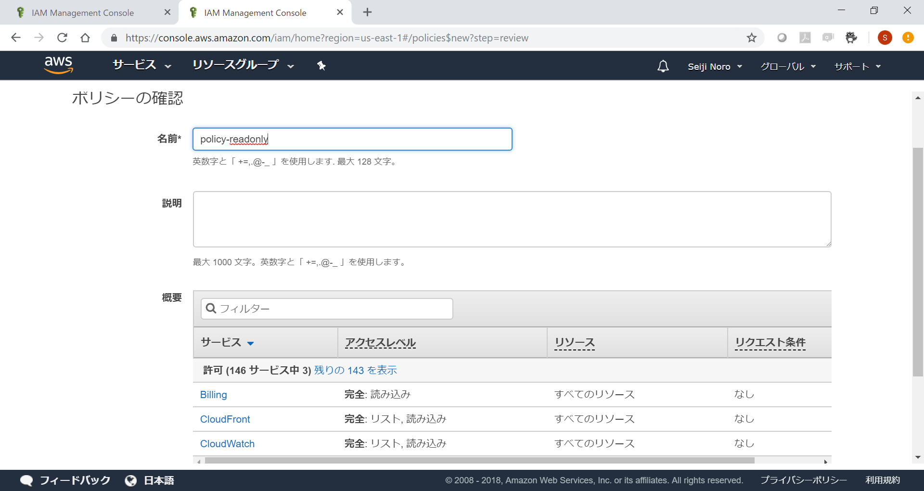Click the browser forward arrow
This screenshot has width=924, height=491.
[x=39, y=38]
